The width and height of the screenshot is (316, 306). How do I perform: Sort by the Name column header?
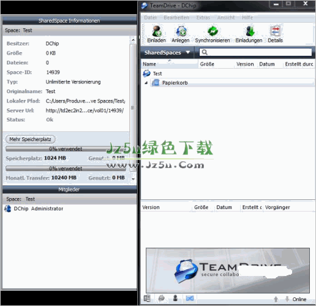coord(169,64)
